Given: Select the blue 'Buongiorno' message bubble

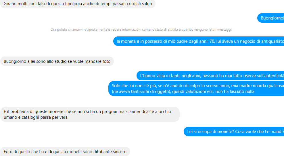Looking at the screenshot, I should tap(270, 18).
